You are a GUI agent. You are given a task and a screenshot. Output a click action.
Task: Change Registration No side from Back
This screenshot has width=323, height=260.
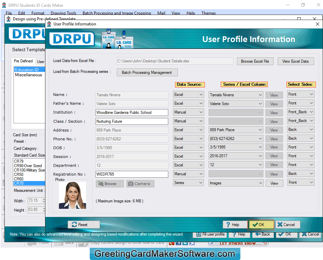click(301, 174)
